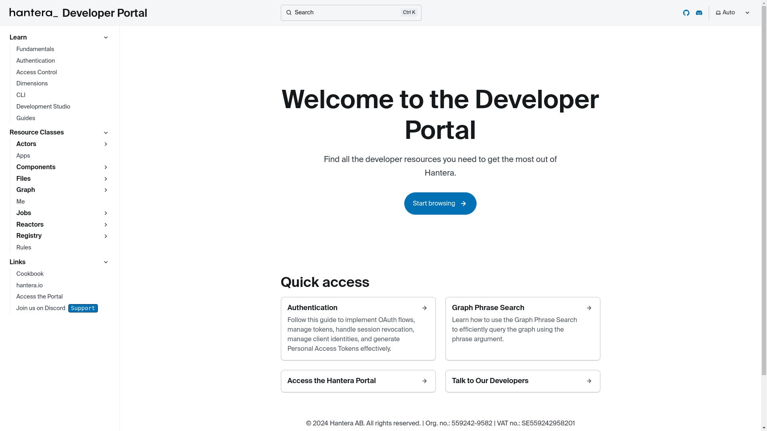Visit hantera.io link
The height and width of the screenshot is (431, 767).
point(30,285)
